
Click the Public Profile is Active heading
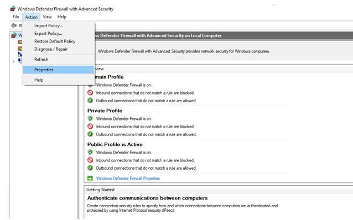pos(115,144)
